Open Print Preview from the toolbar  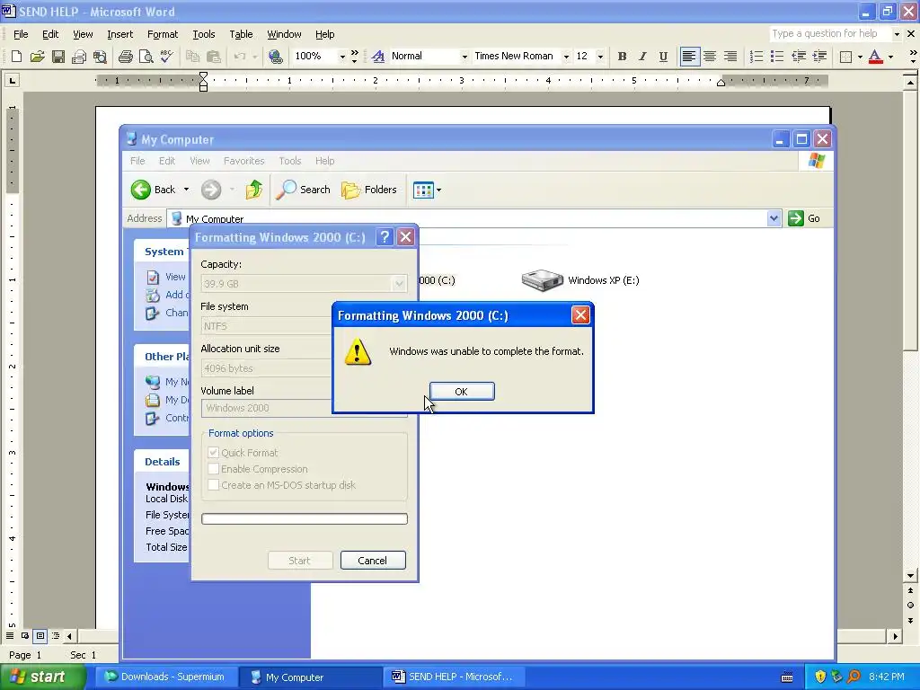(146, 57)
